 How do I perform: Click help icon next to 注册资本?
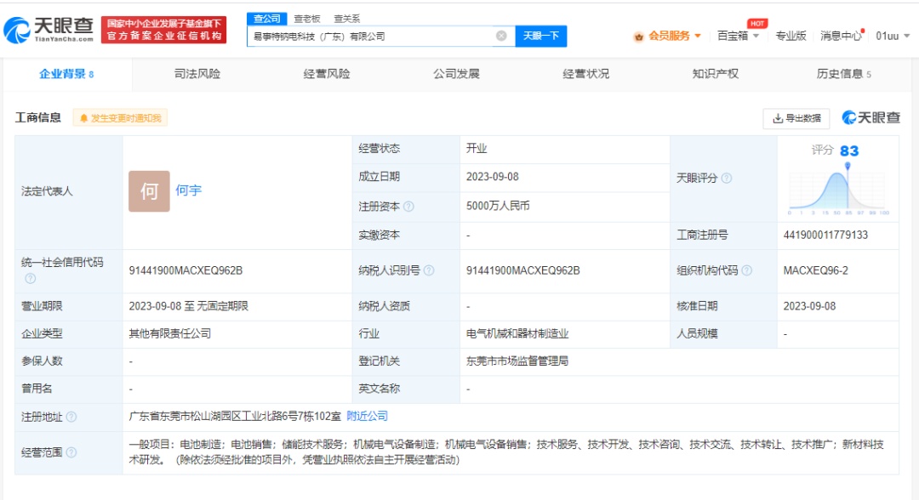(x=409, y=207)
